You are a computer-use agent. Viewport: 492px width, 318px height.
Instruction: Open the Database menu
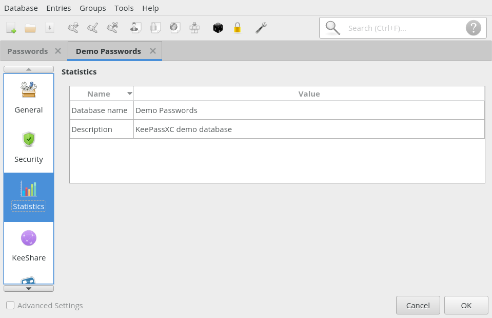click(21, 8)
